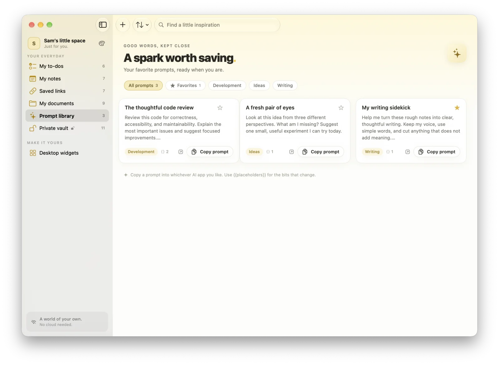Filter prompts by Writing
The image size is (499, 365).
(285, 85)
